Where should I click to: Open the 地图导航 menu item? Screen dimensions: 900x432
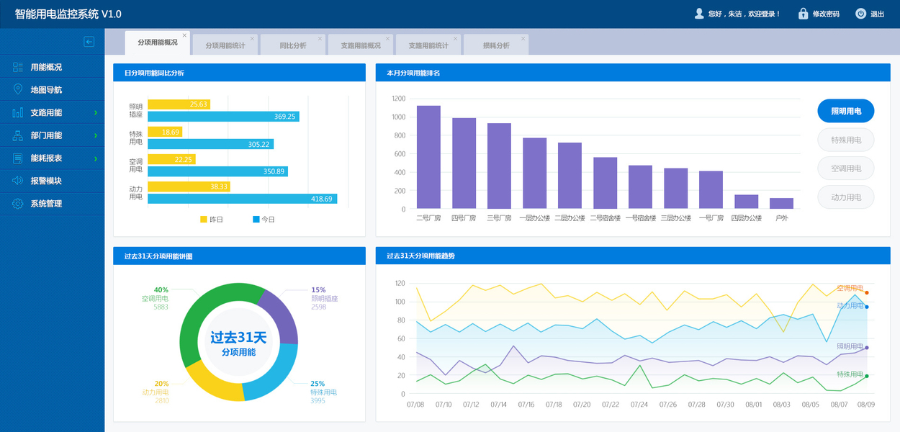tap(52, 90)
